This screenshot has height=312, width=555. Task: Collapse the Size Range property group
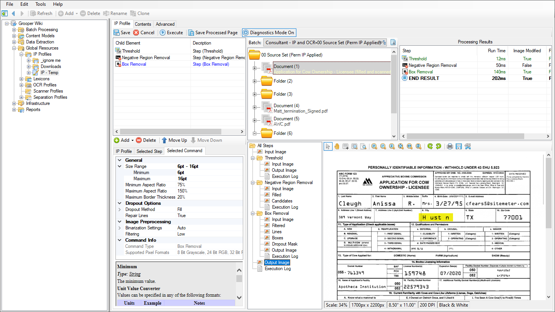tap(119, 166)
